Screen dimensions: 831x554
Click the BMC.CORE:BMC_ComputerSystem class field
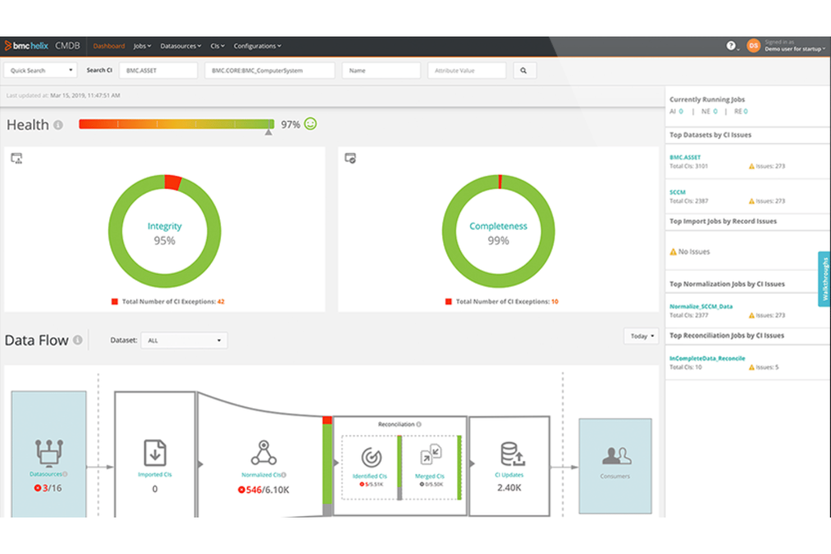(x=270, y=71)
